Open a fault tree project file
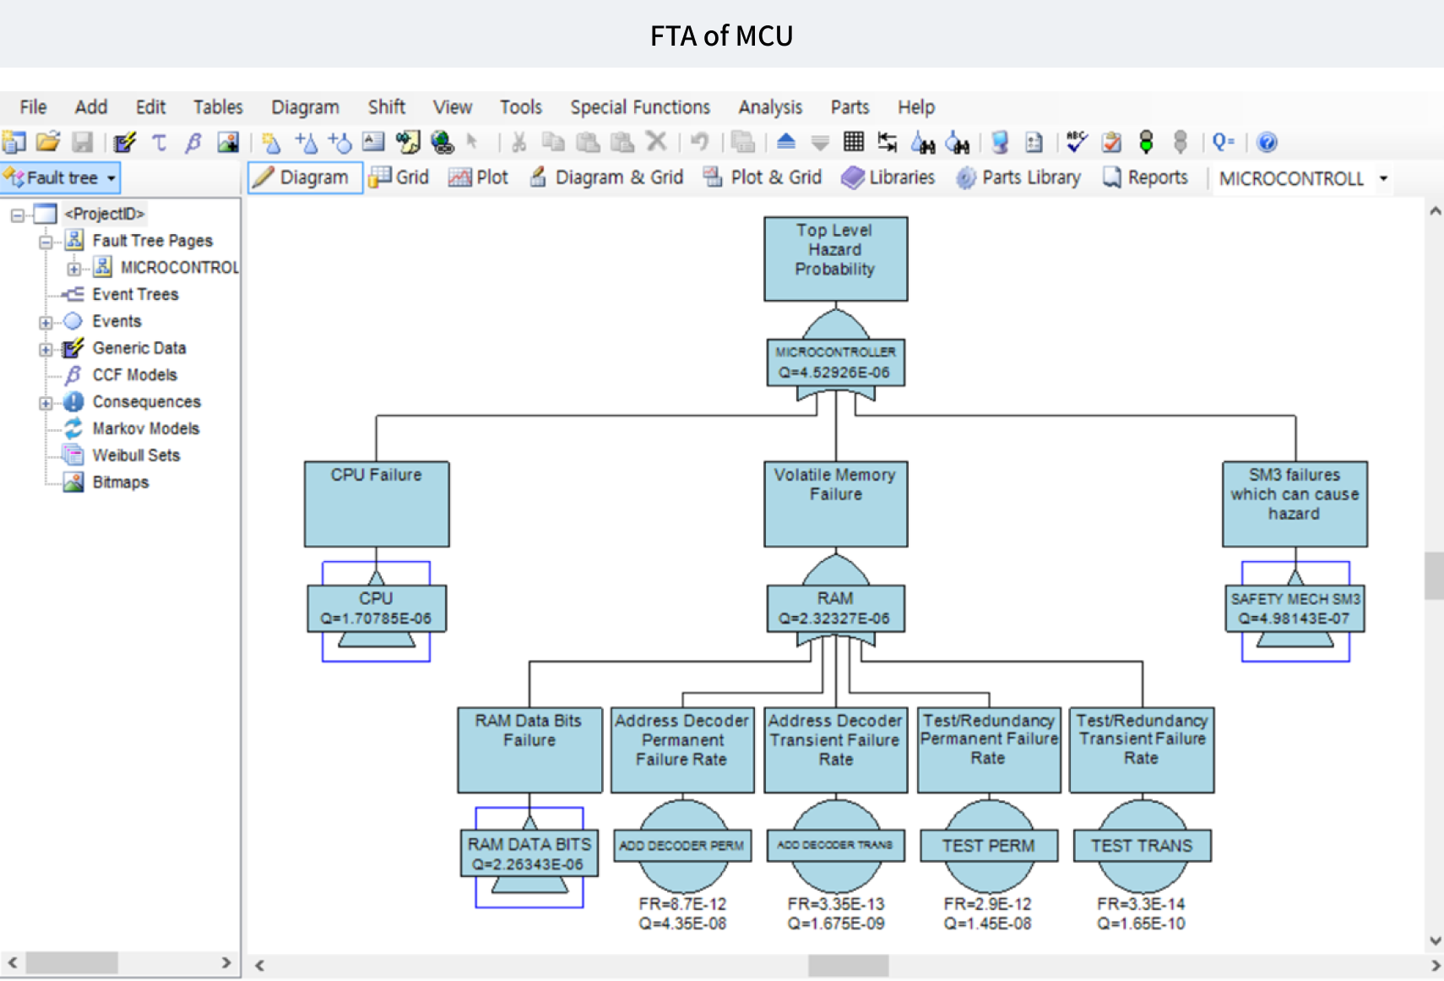 pyautogui.click(x=48, y=142)
